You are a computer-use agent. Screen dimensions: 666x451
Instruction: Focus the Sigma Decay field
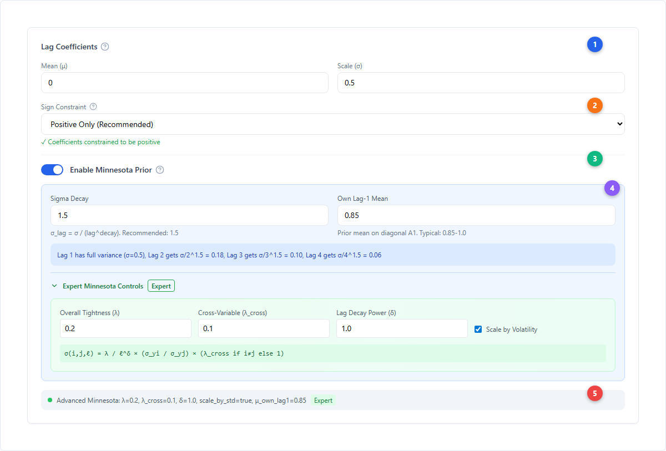coord(189,215)
